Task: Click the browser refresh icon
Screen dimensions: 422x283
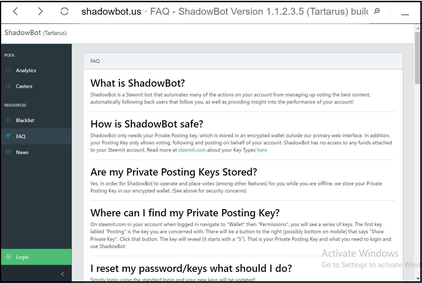Action: point(64,11)
